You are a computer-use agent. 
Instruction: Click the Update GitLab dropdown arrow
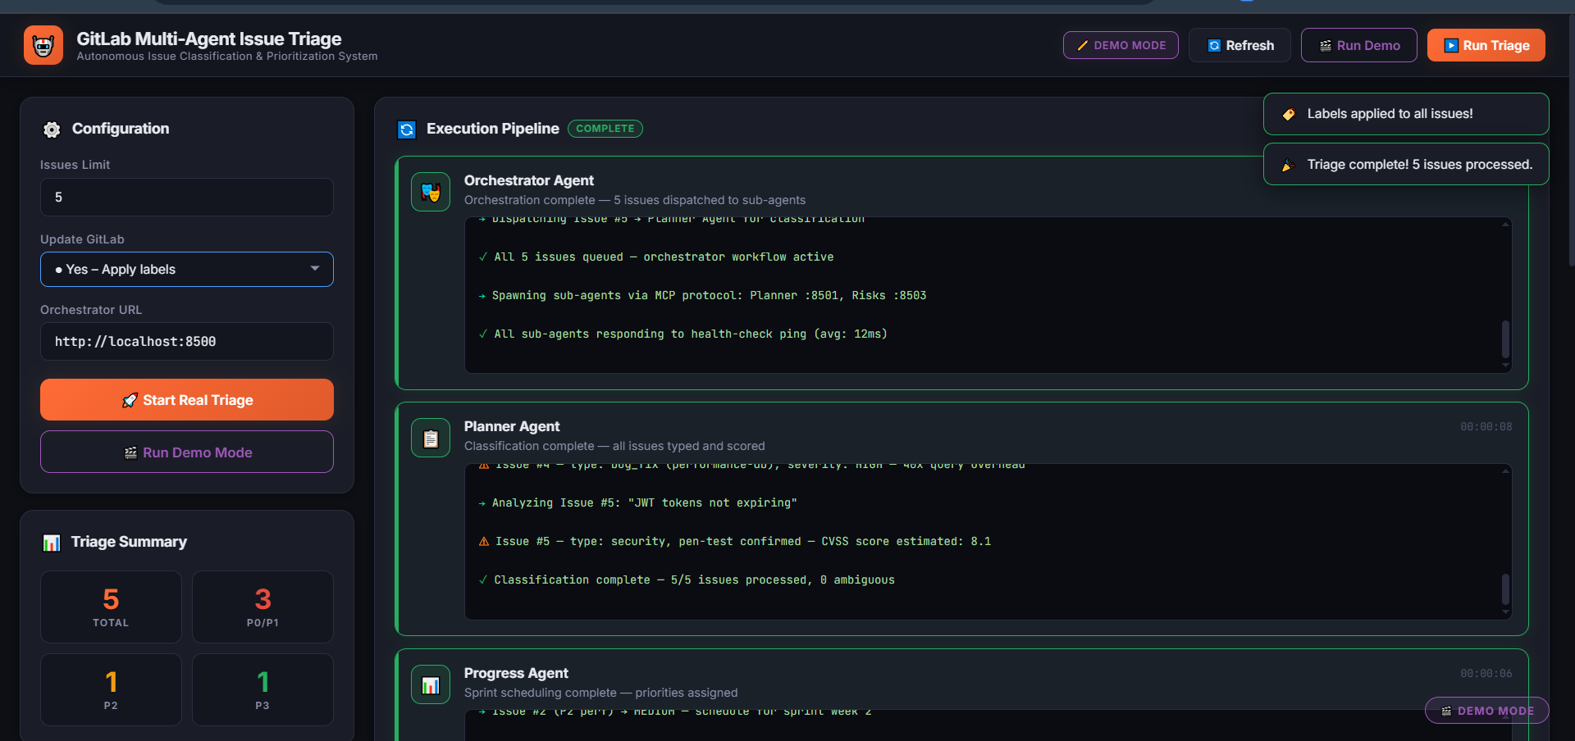pyautogui.click(x=315, y=269)
